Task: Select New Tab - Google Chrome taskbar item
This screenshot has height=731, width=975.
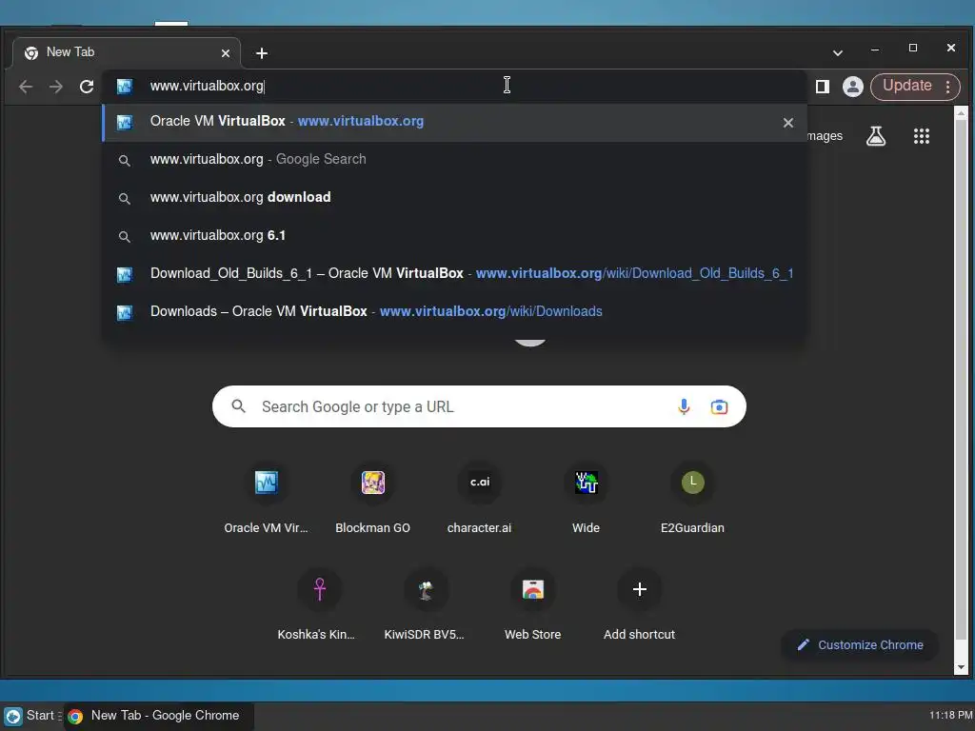Action: click(x=159, y=716)
